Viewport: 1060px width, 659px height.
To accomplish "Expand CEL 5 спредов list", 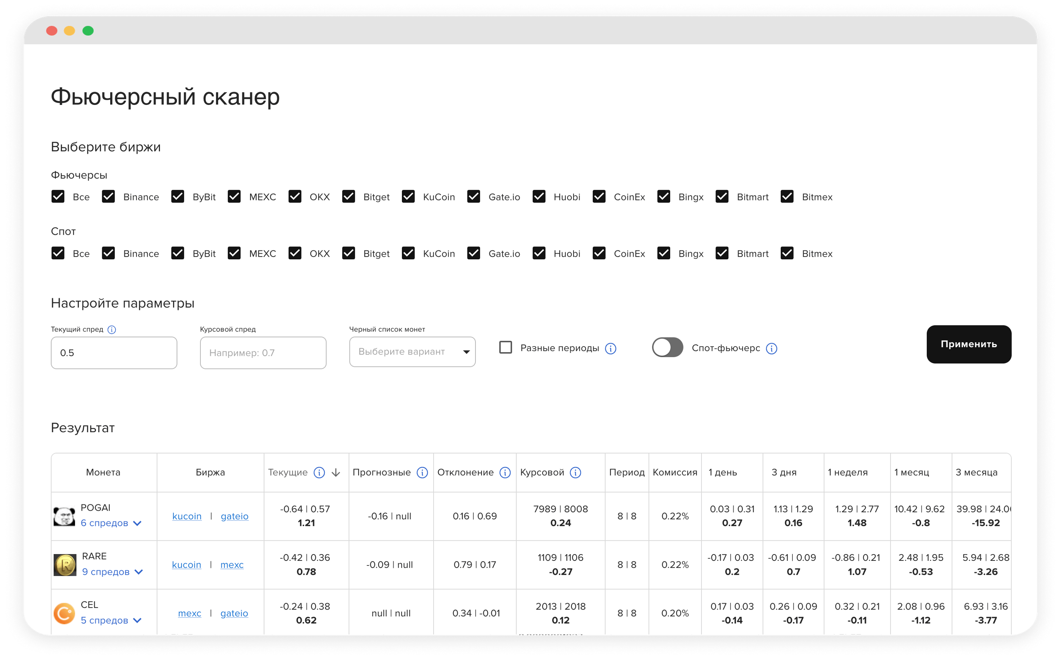I will click(x=111, y=620).
